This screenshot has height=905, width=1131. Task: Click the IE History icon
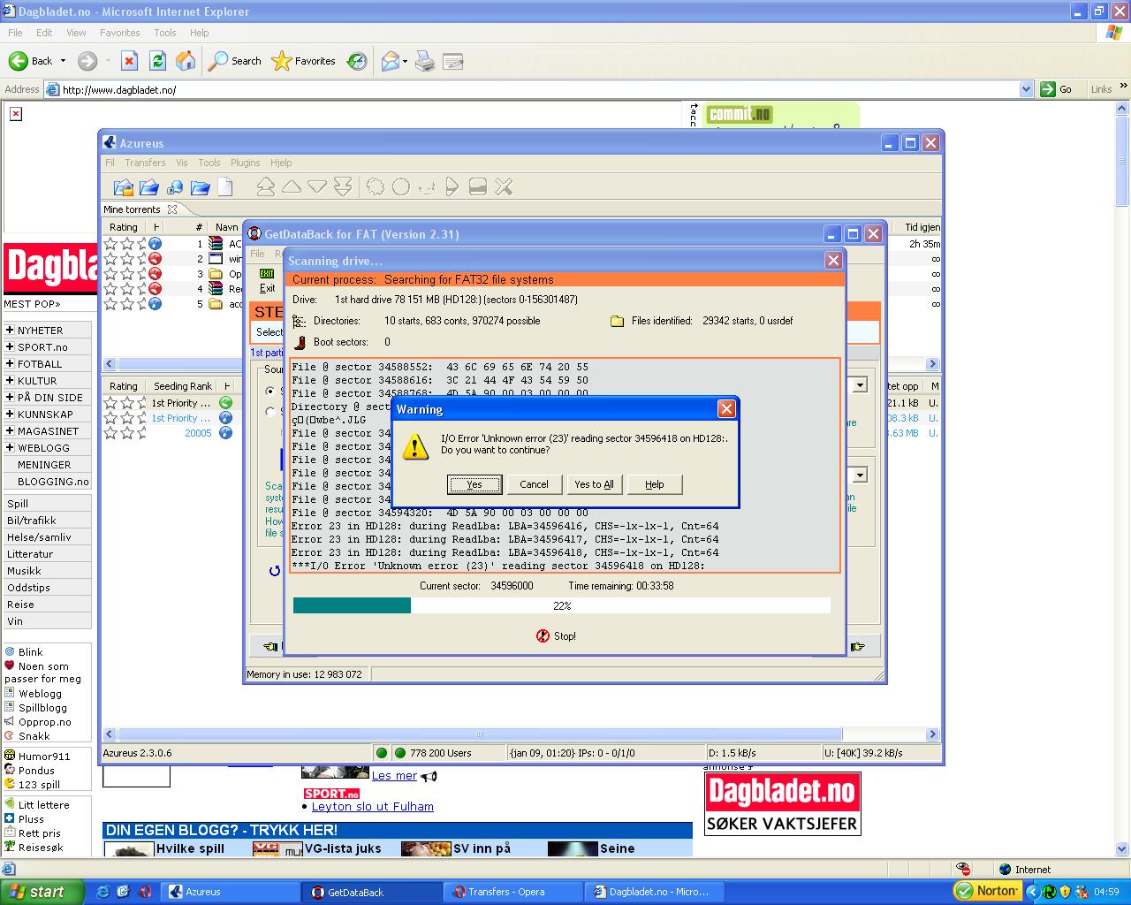[357, 61]
